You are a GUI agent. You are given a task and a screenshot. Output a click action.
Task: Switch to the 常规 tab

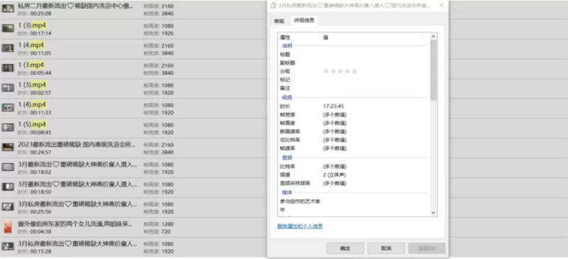pyautogui.click(x=279, y=21)
